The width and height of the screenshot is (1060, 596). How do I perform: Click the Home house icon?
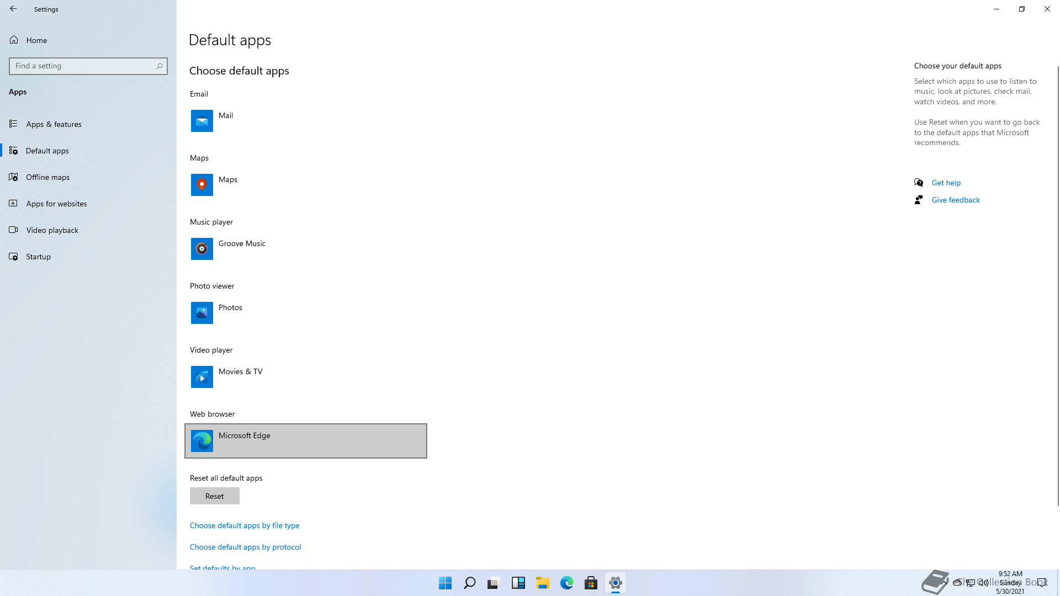[14, 40]
